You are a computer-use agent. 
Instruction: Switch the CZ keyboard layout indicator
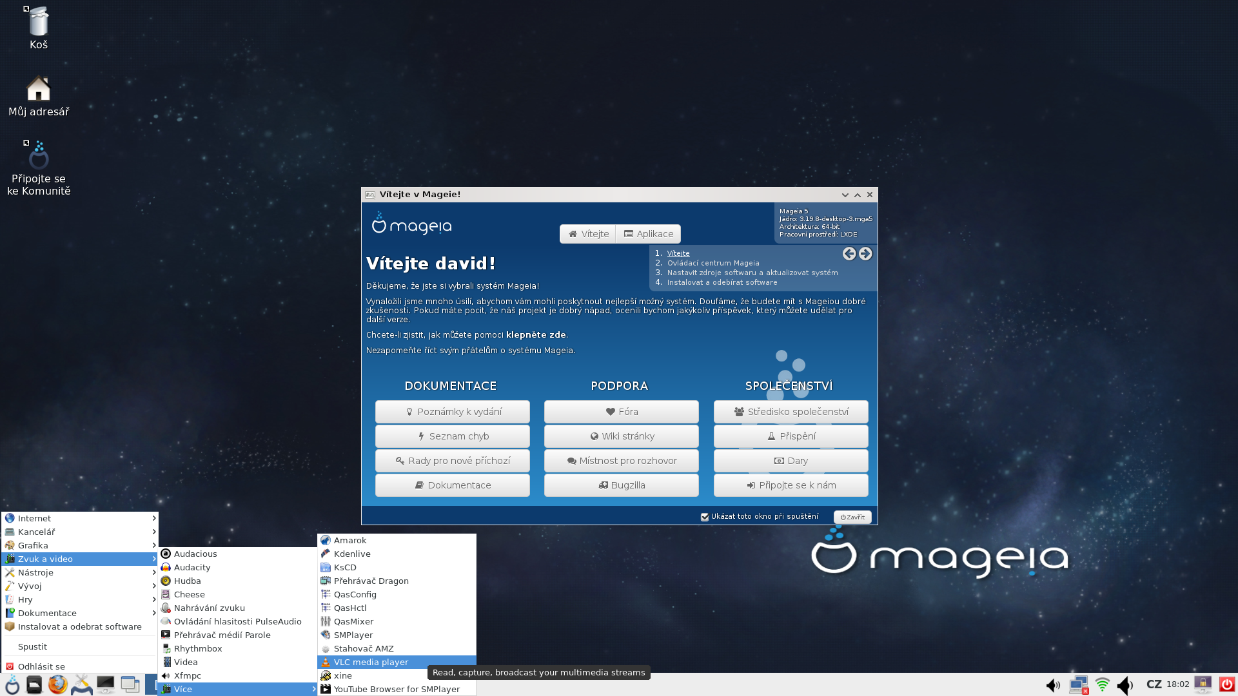[x=1154, y=684]
